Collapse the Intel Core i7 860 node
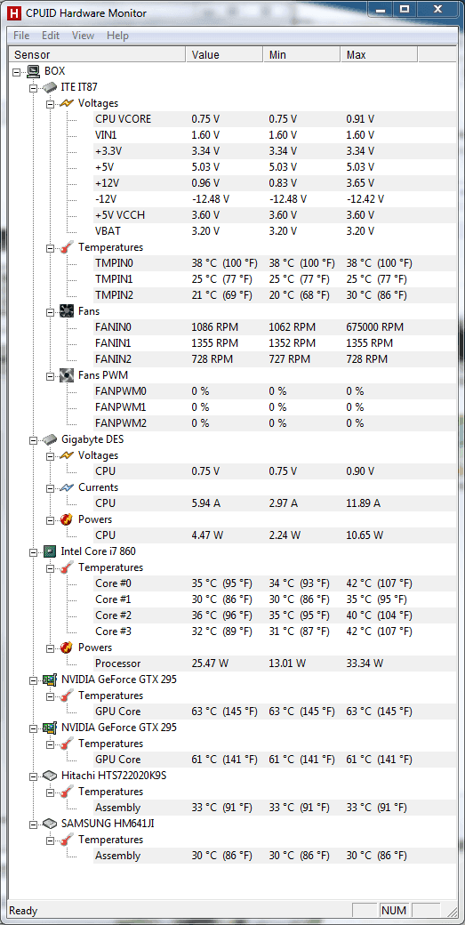 pos(34,551)
